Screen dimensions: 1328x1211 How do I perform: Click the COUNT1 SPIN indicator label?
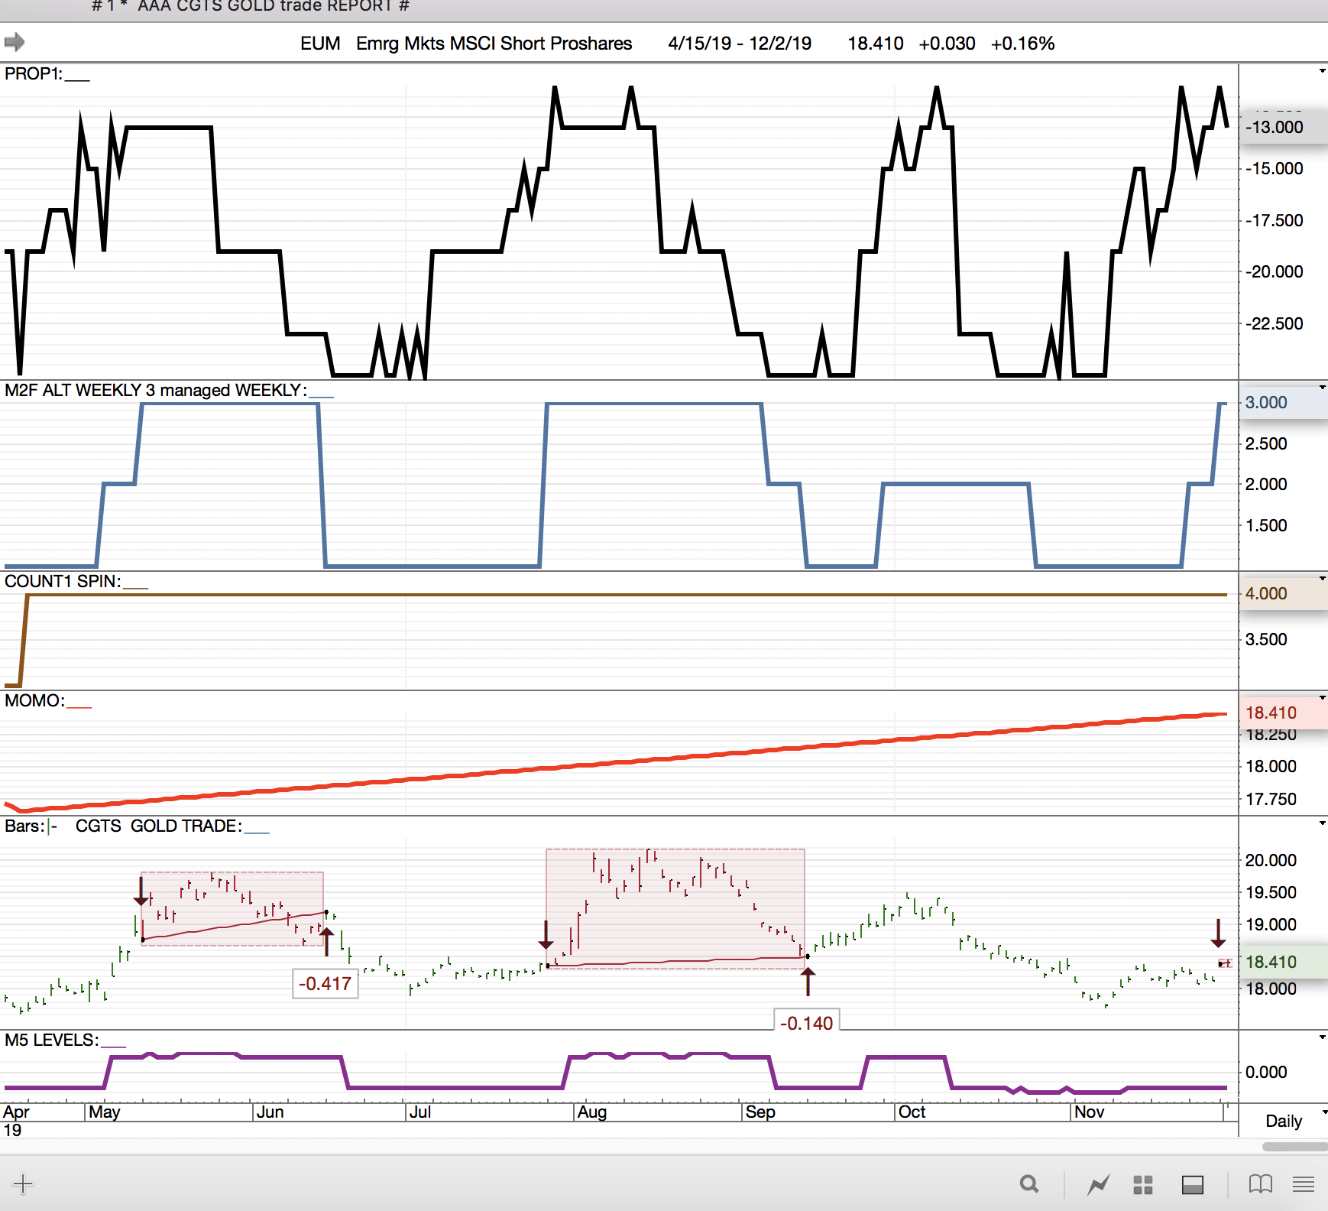(x=63, y=581)
